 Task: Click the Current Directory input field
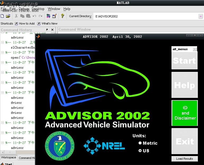(146, 16)
